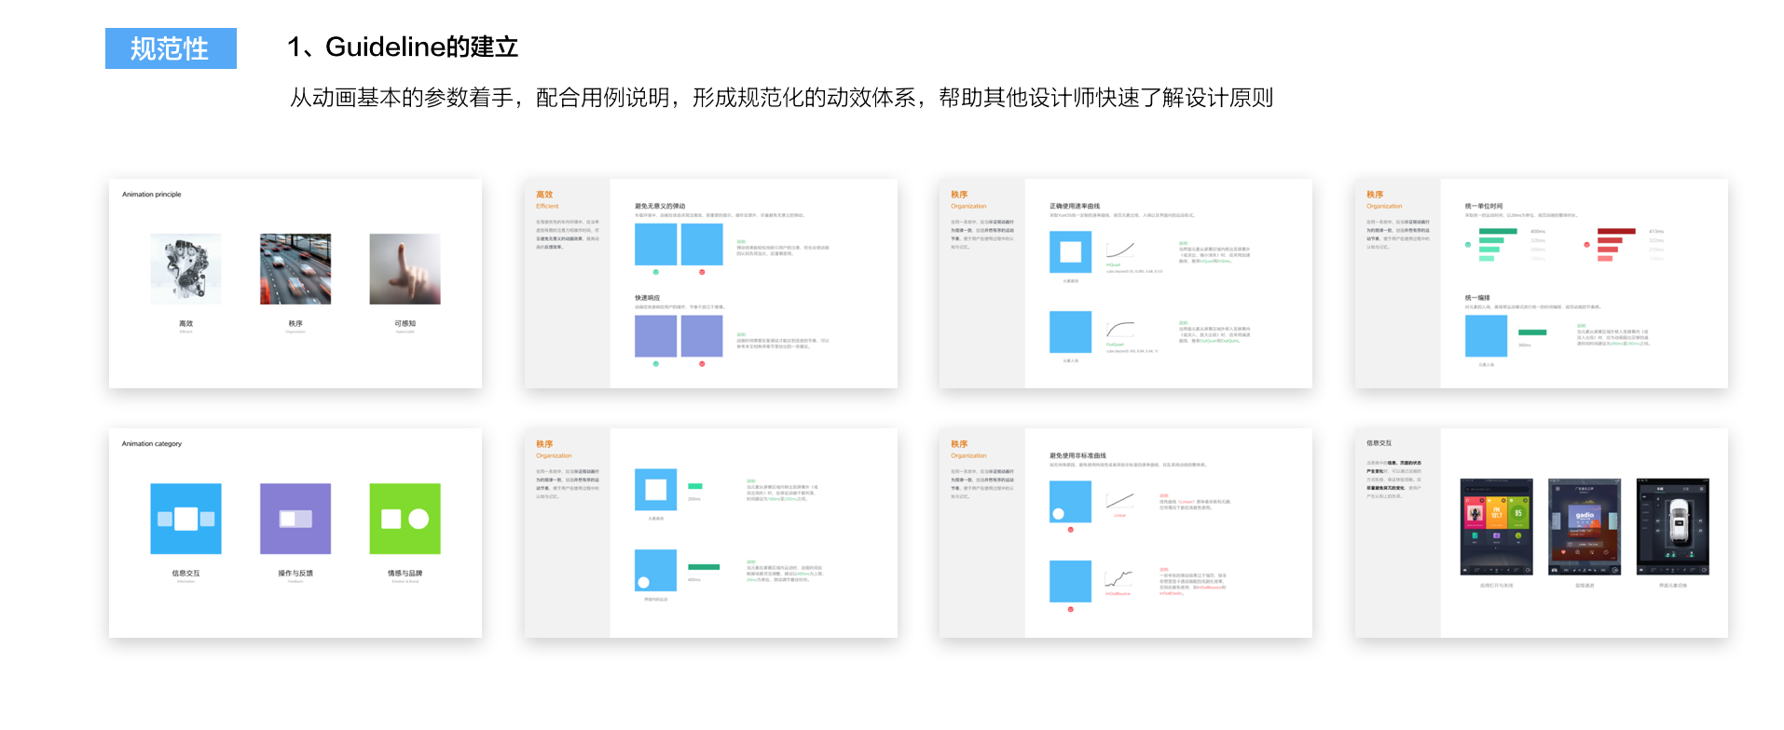Screen dimensions: 1784x730
Task: Click the InQuart easing curve graph
Action: 1120,251
